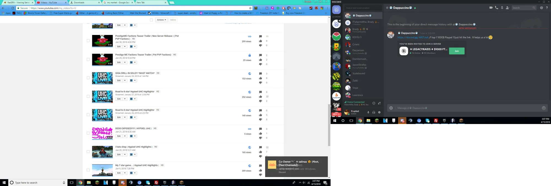Mute microphone in Discord user panel
The height and width of the screenshot is (186, 551).
368,112
